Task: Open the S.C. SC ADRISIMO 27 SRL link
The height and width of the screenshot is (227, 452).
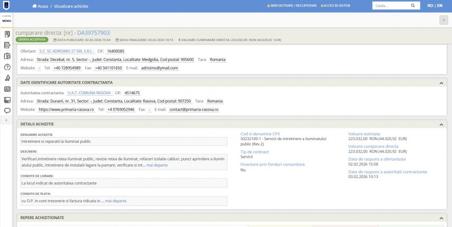Action: [66, 51]
